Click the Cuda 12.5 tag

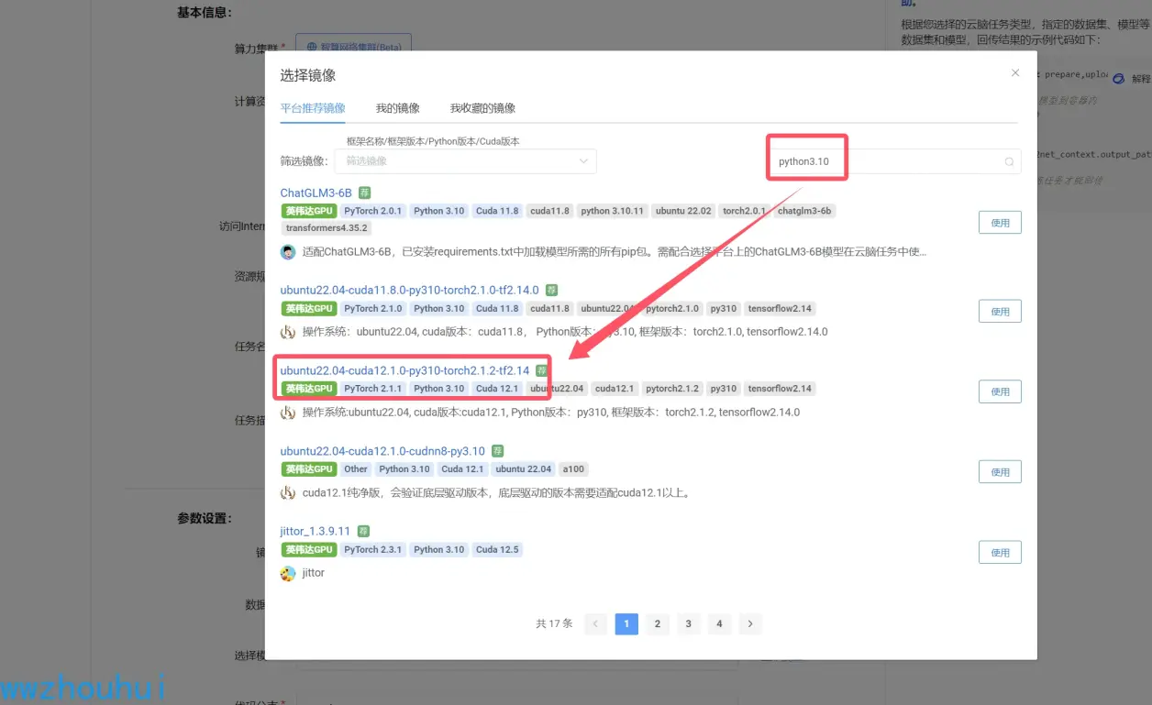point(497,550)
